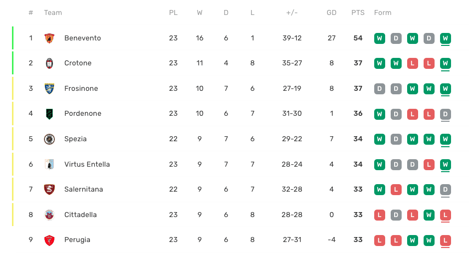Click the Spezia club crest icon

point(49,139)
